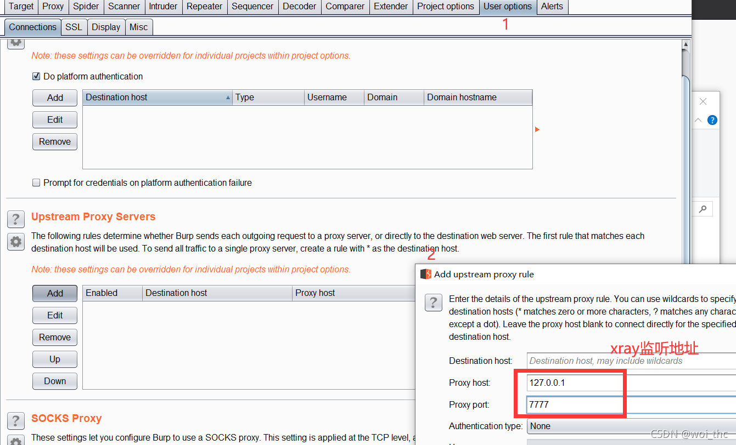Click Proxy port field containing 7777
The height and width of the screenshot is (445, 736).
(x=631, y=404)
